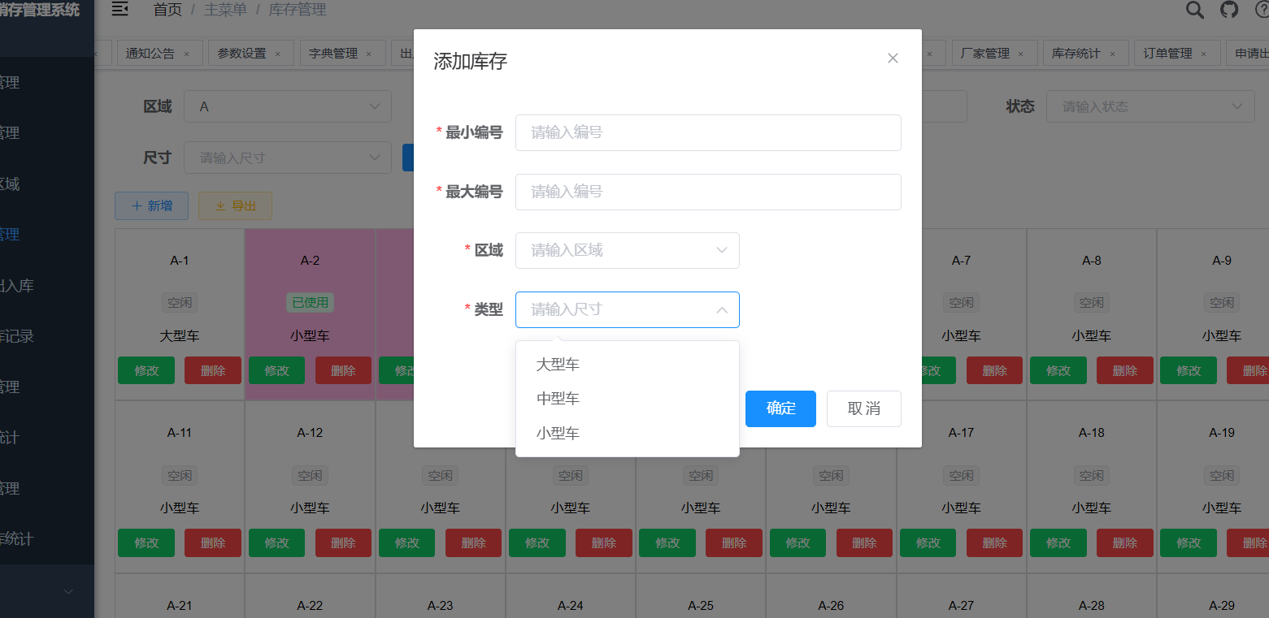
Task: Close the 字典管理 tab with its x
Action: tap(368, 54)
